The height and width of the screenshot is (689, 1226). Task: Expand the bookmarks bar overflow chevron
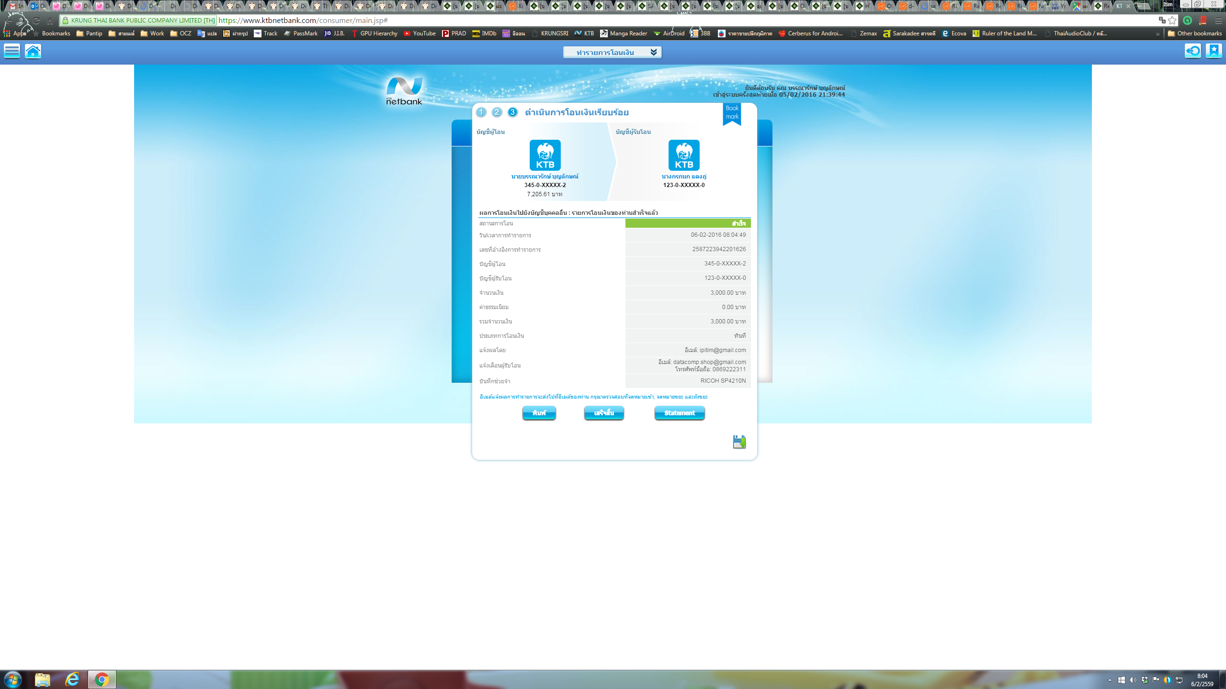[x=1158, y=34]
